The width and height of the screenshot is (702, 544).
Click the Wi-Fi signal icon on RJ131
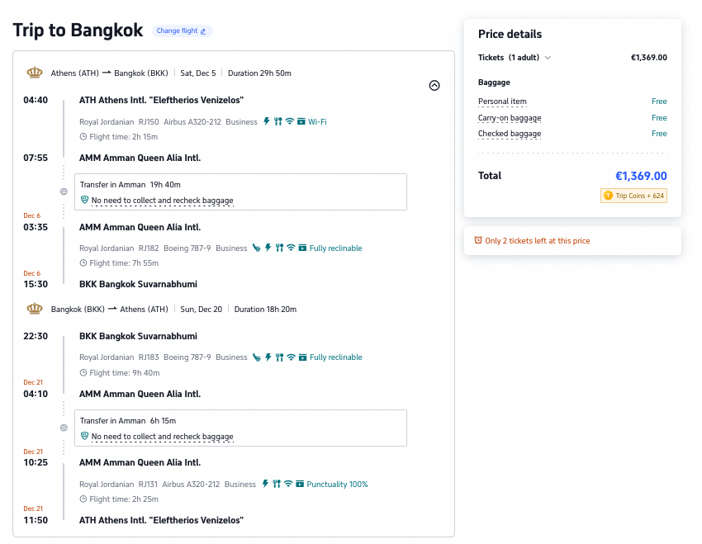click(x=288, y=484)
